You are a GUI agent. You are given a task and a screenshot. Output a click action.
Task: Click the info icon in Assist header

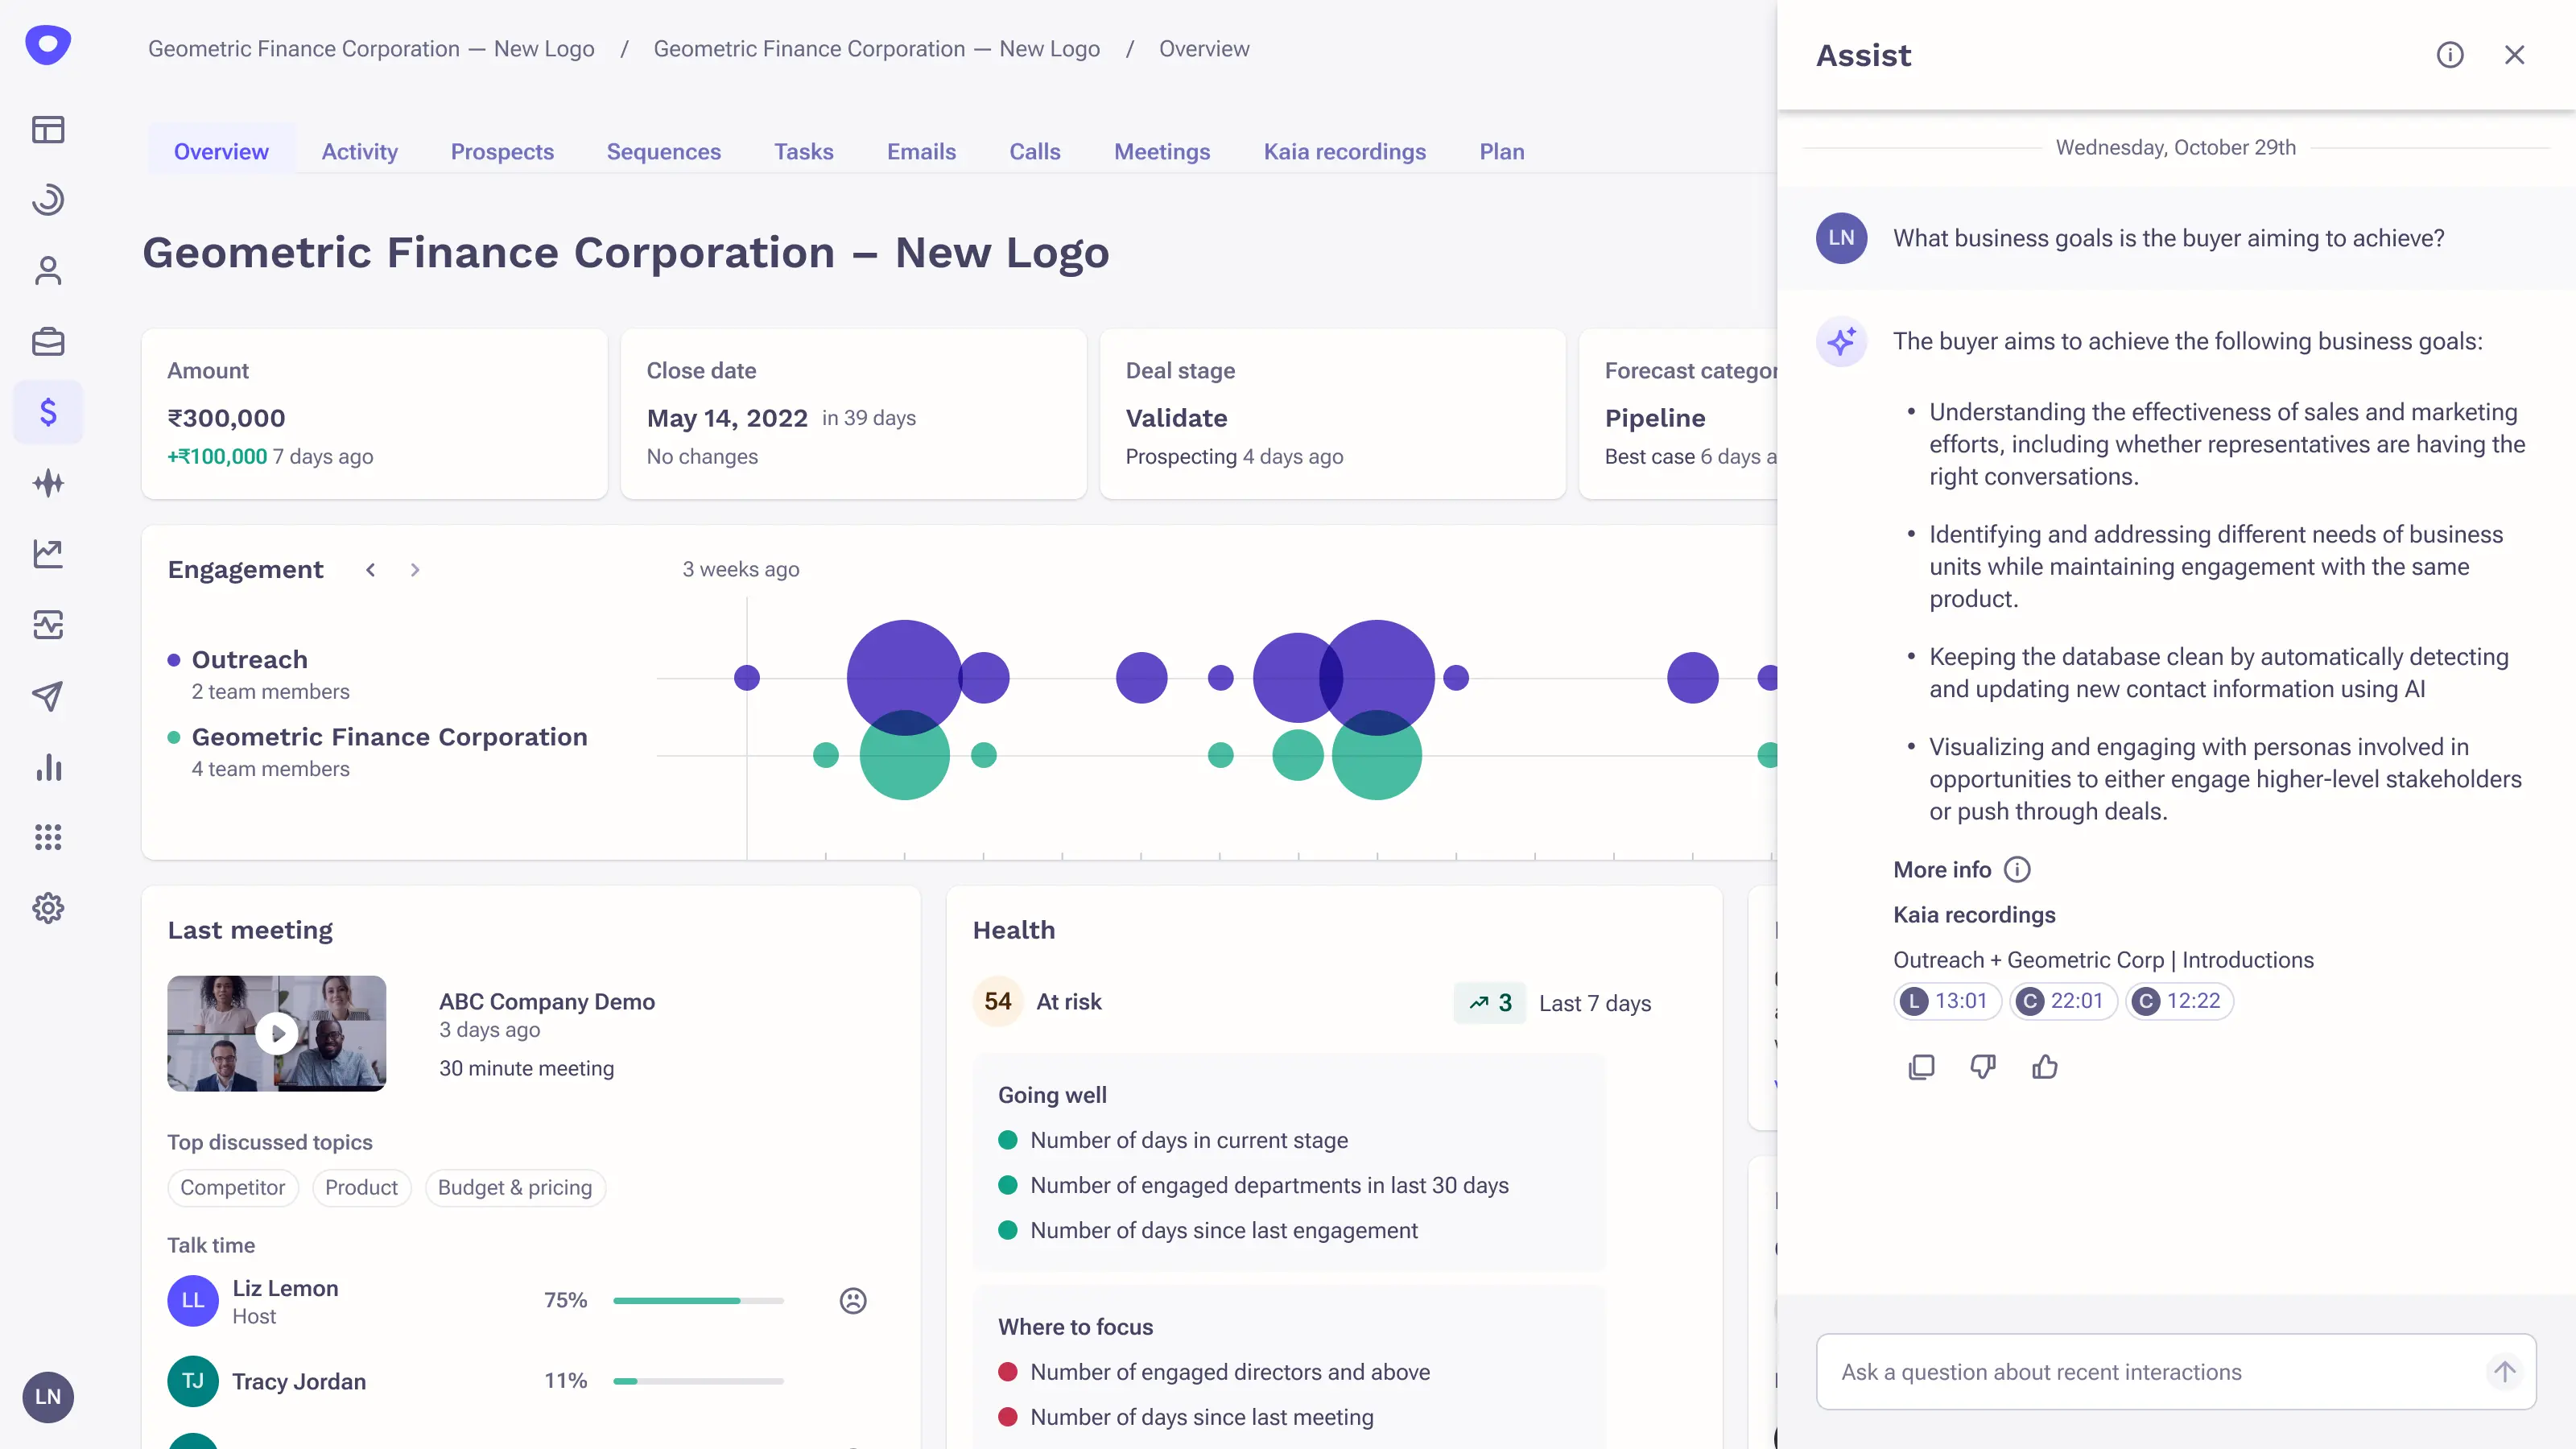(2450, 54)
